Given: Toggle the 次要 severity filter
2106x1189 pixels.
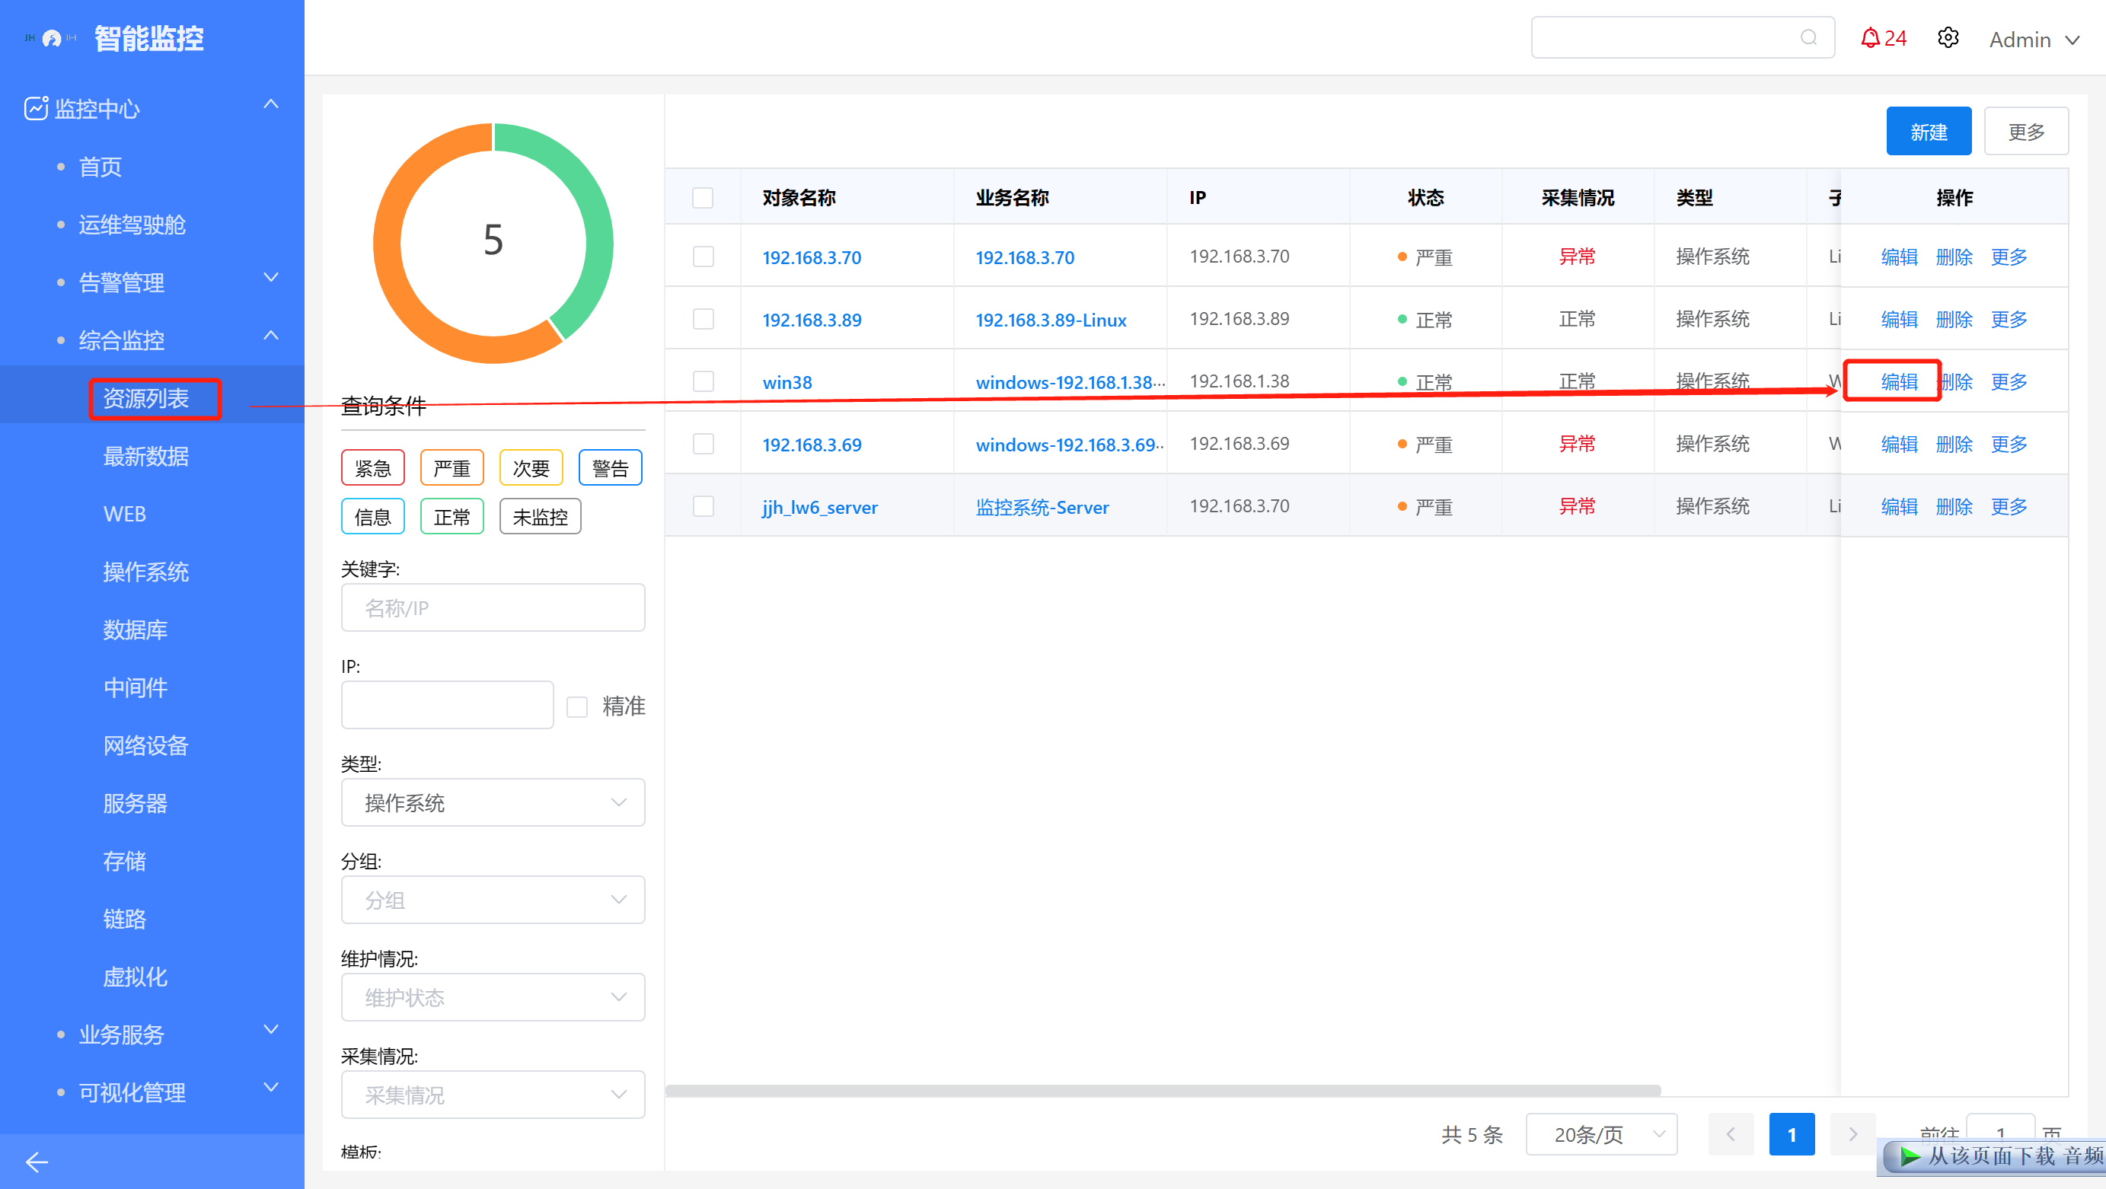Looking at the screenshot, I should coord(531,468).
